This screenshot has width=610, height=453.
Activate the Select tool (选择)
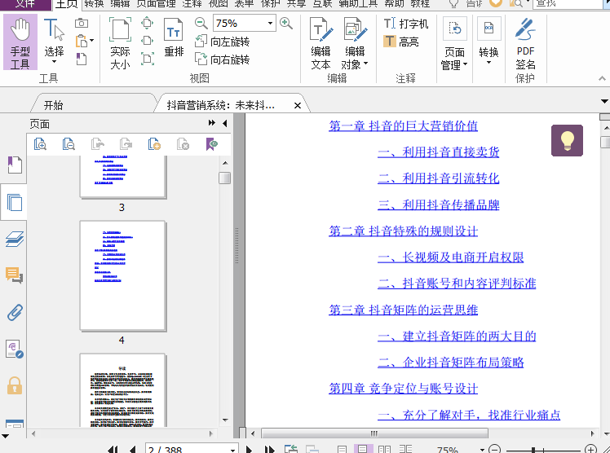tap(54, 39)
